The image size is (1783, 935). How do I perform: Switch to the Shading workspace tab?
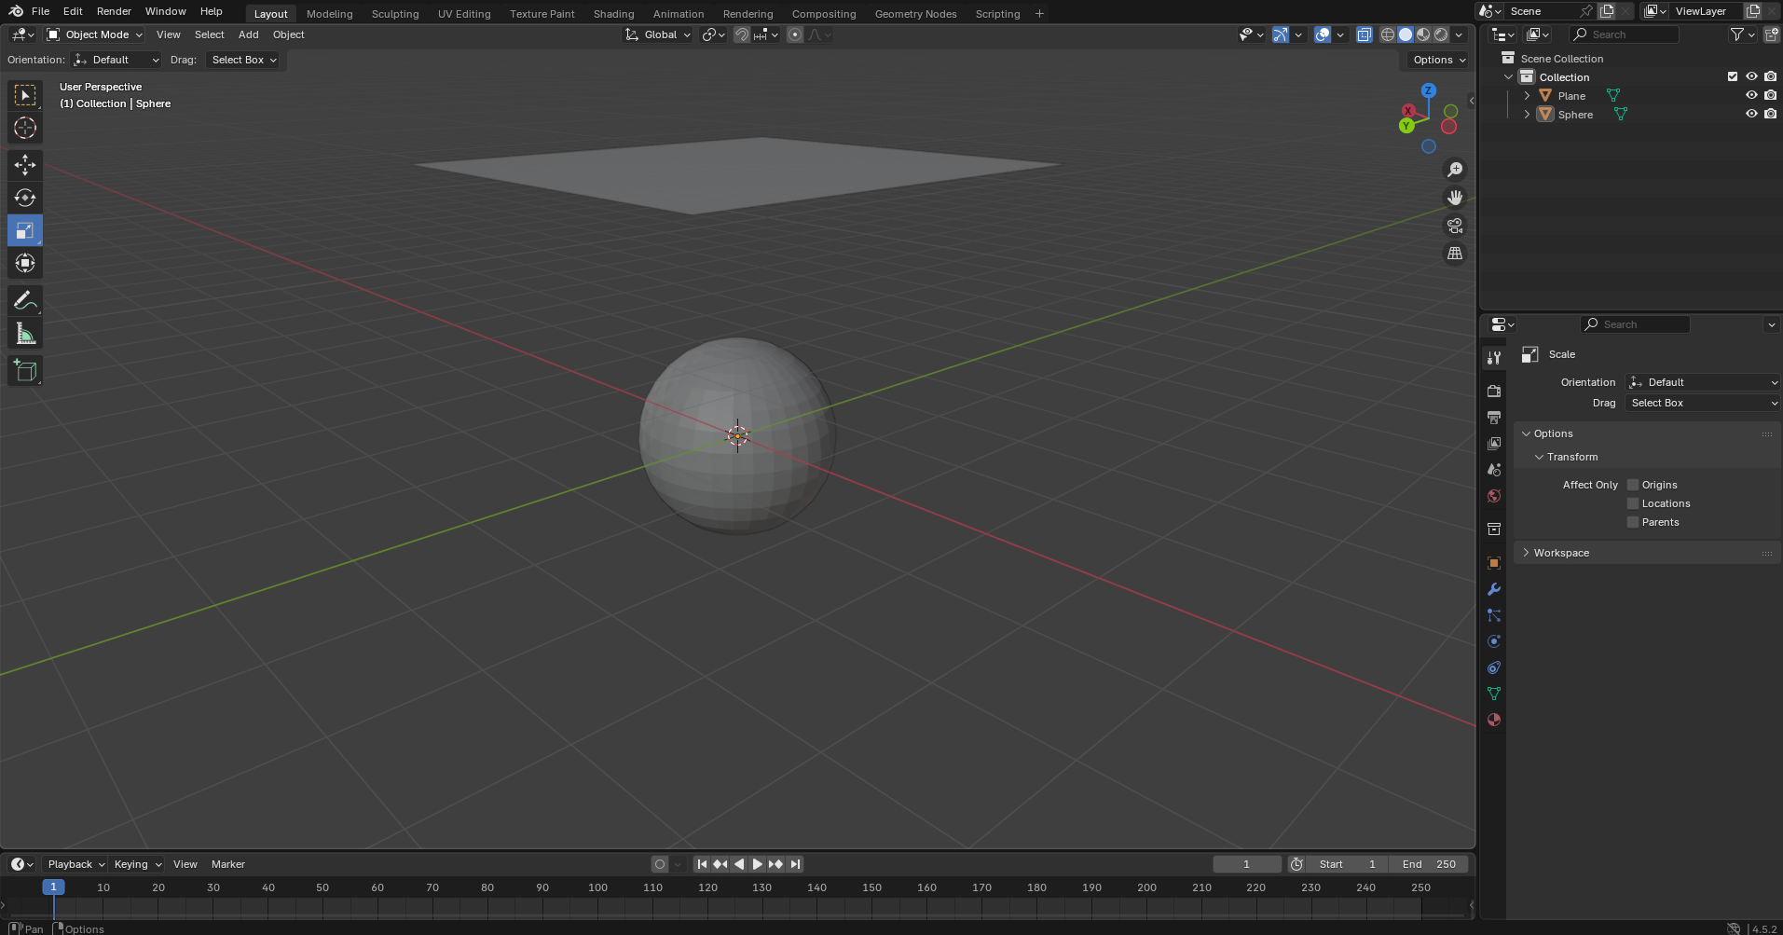click(613, 13)
